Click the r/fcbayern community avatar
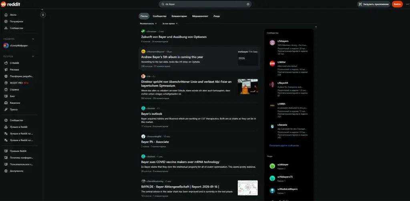Viewport: 410px width, 201px height. [272, 42]
